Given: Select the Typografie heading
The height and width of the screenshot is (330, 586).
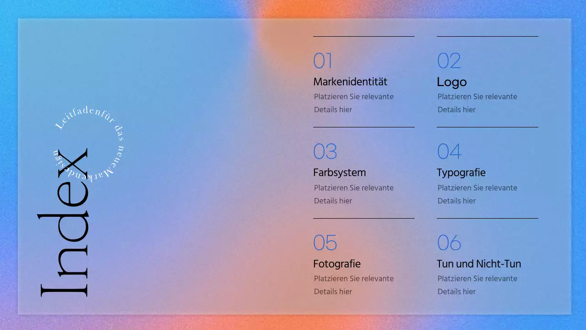Looking at the screenshot, I should coord(461,173).
